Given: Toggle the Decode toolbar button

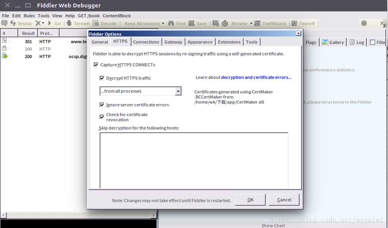Looking at the screenshot, I should [x=104, y=24].
